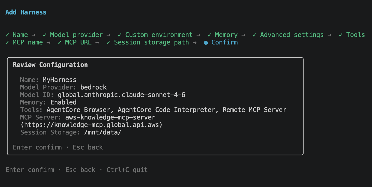Image resolution: width=372 pixels, height=187 pixels.
Task: Click the MyHarness name value
Action: click(59, 80)
